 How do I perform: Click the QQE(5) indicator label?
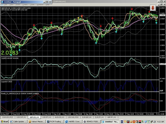tap(10, 58)
